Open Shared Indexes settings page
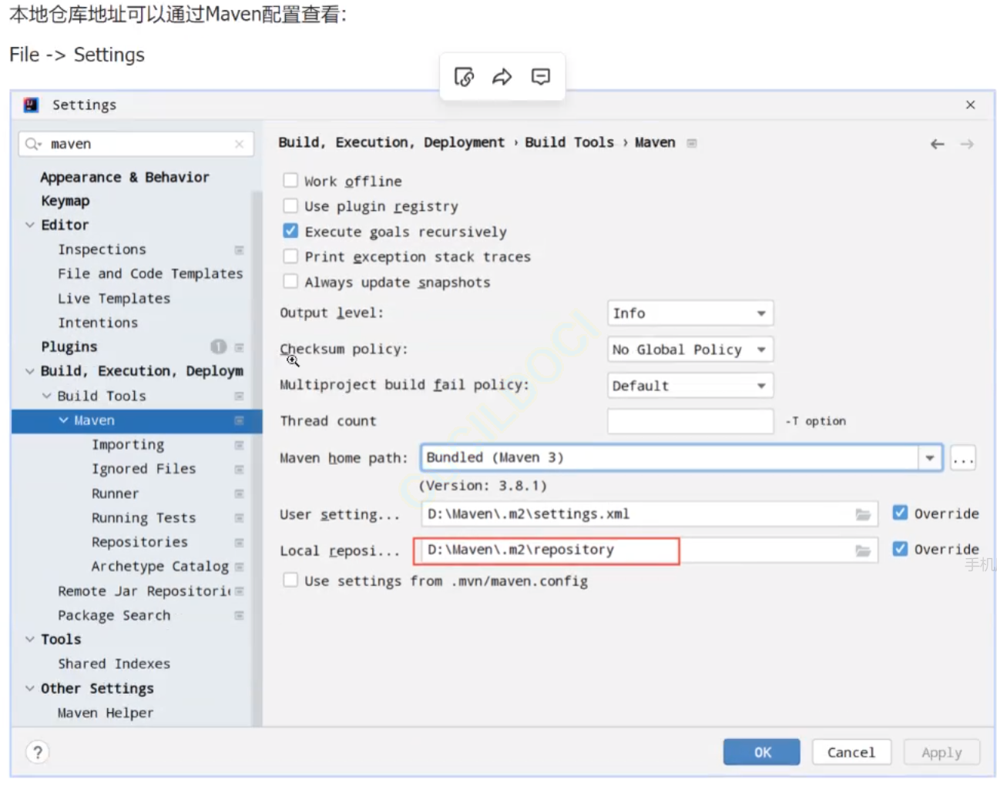The image size is (997, 786). point(114,664)
